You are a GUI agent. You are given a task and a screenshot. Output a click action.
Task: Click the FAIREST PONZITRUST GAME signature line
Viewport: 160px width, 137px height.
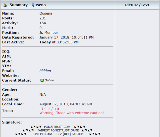click(58, 130)
